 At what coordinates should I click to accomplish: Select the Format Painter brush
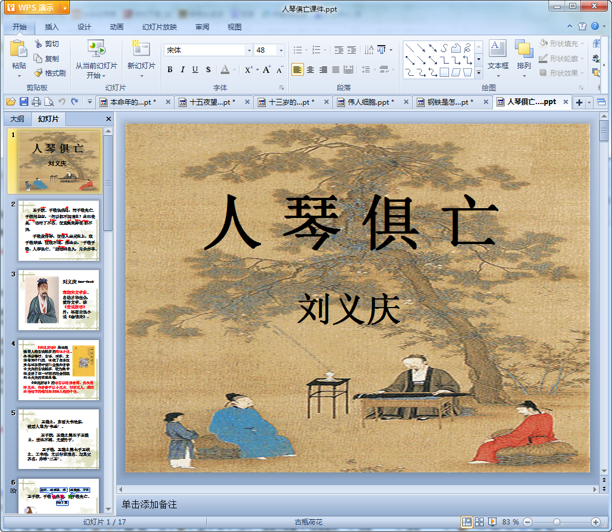(38, 73)
